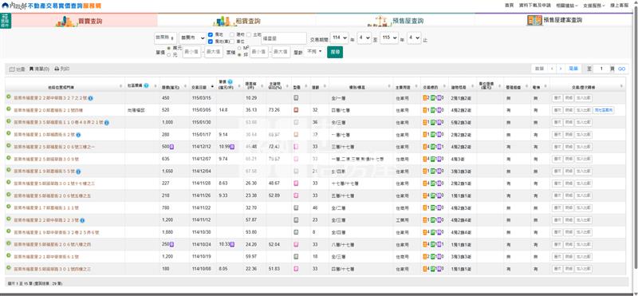The width and height of the screenshot is (638, 296).
Task: Select the 元 price unit radio
Action: click(x=169, y=54)
